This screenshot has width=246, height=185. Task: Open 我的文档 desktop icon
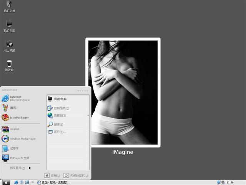(x=9, y=6)
